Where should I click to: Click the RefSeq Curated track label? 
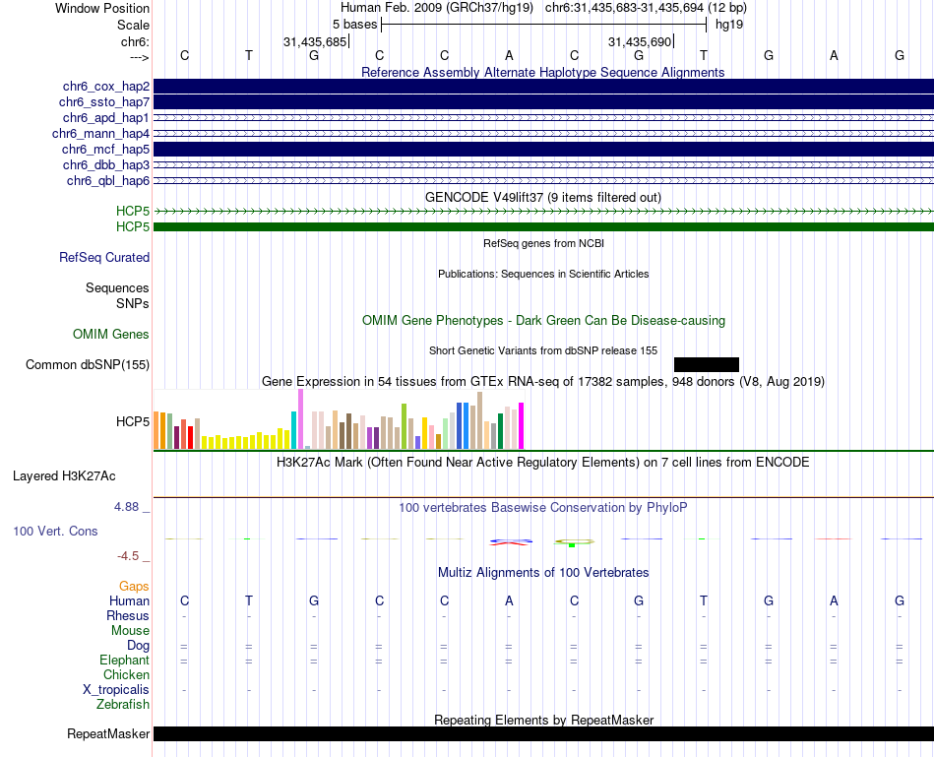[104, 257]
